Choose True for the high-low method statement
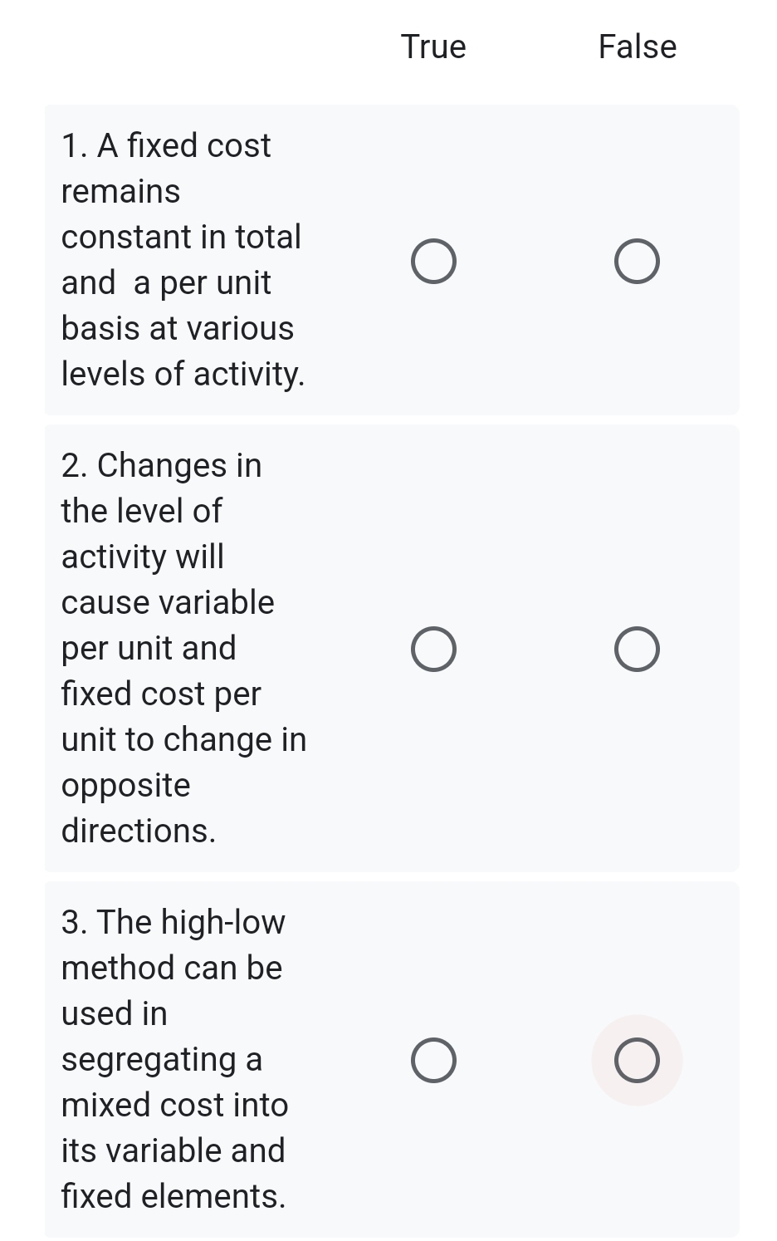Viewport: 777px width, 1241px height. pyautogui.click(x=433, y=1060)
